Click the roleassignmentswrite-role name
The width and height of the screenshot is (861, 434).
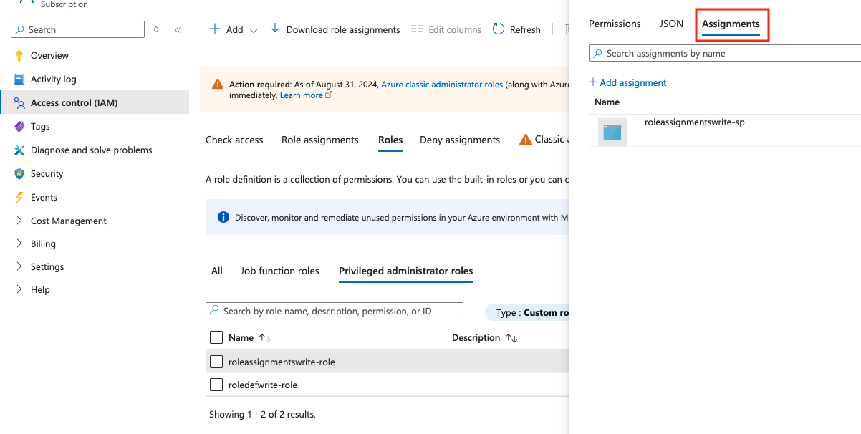282,362
